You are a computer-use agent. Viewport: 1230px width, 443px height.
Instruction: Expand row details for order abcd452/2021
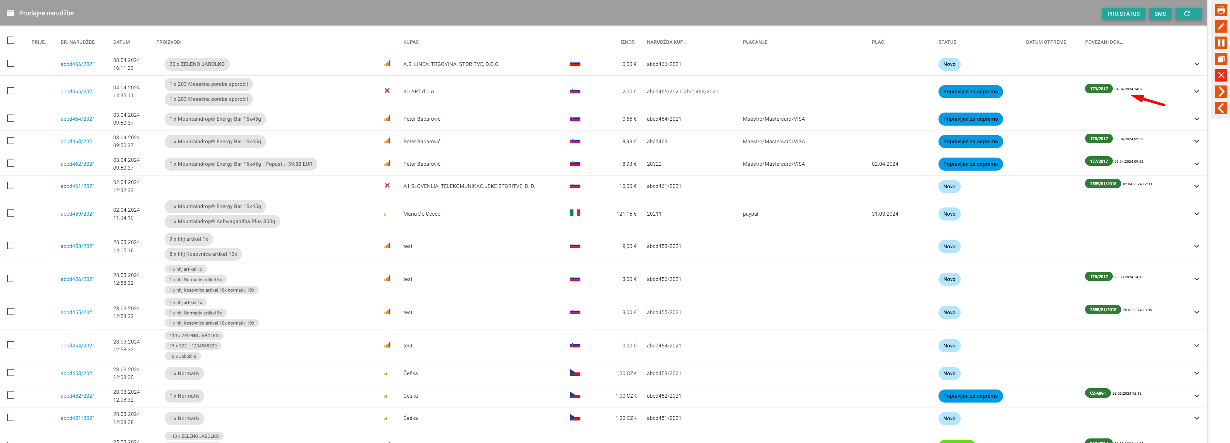[1196, 396]
